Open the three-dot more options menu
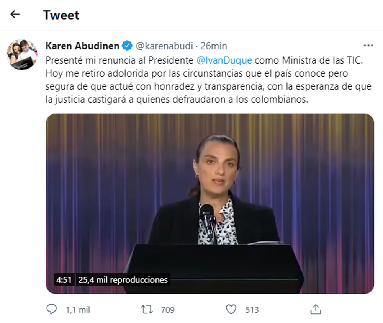Screen dimensions: 383x323 pyautogui.click(x=368, y=46)
